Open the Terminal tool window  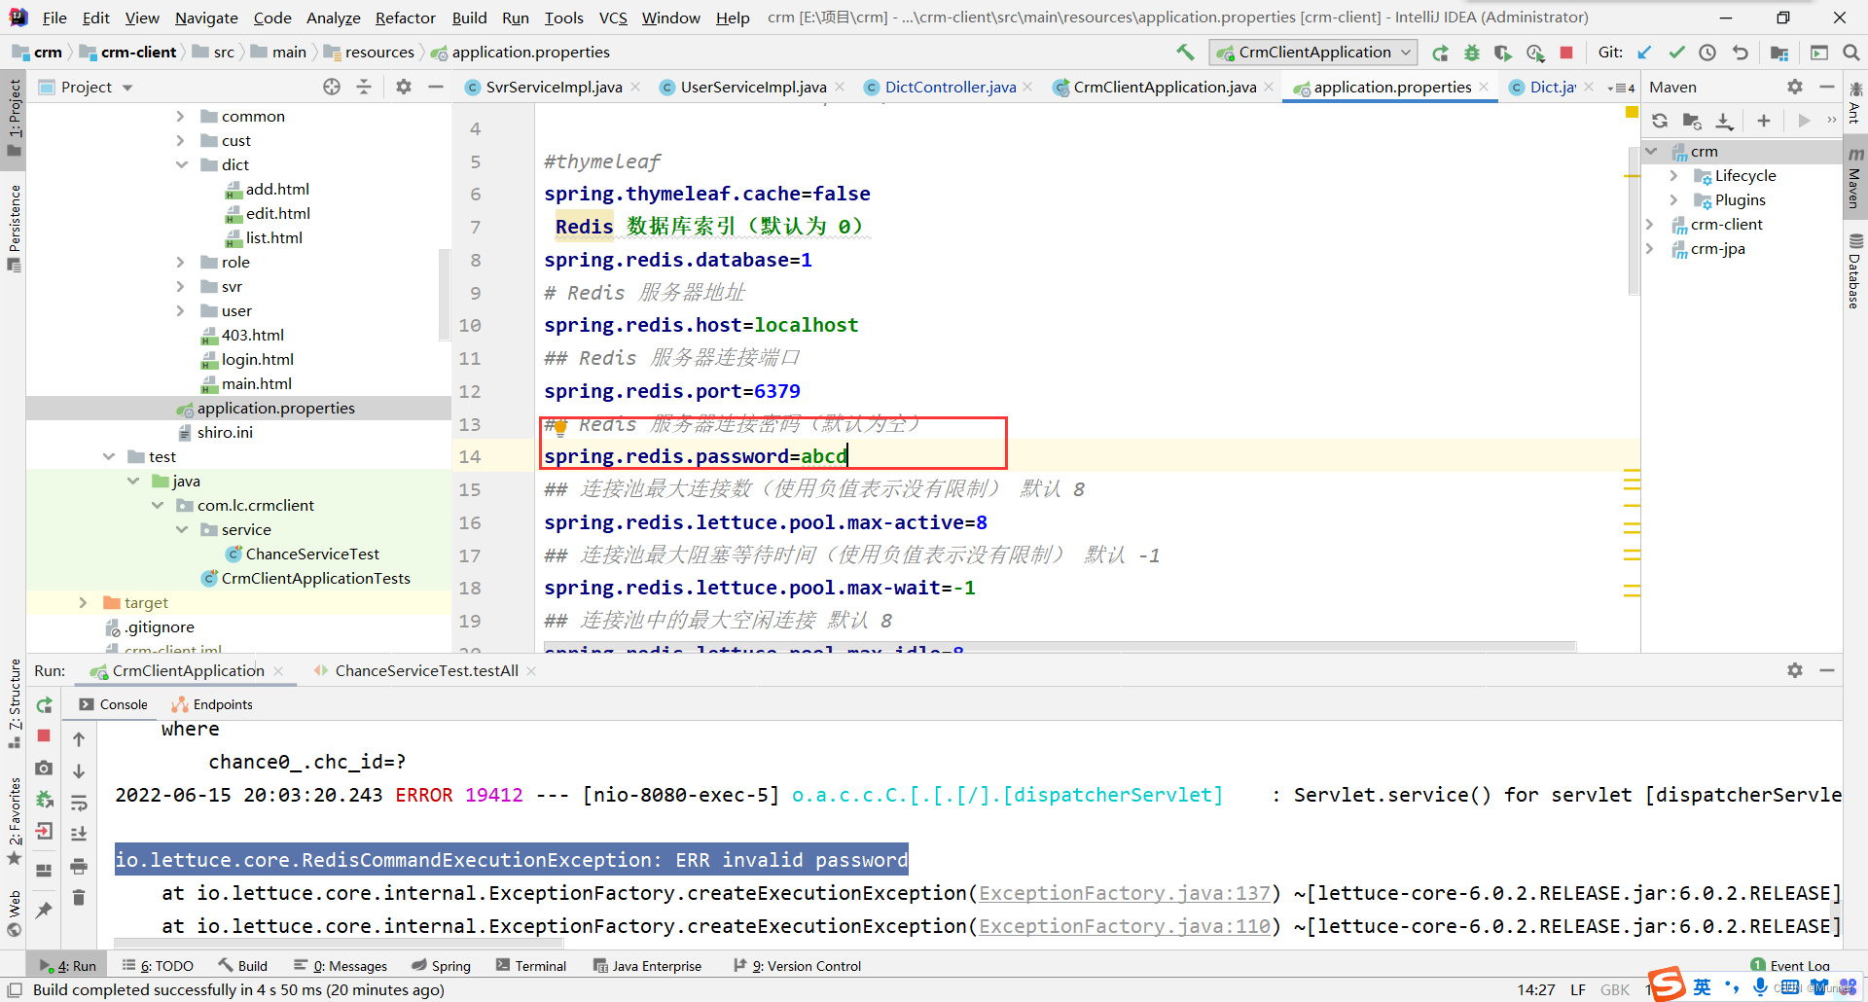click(531, 965)
